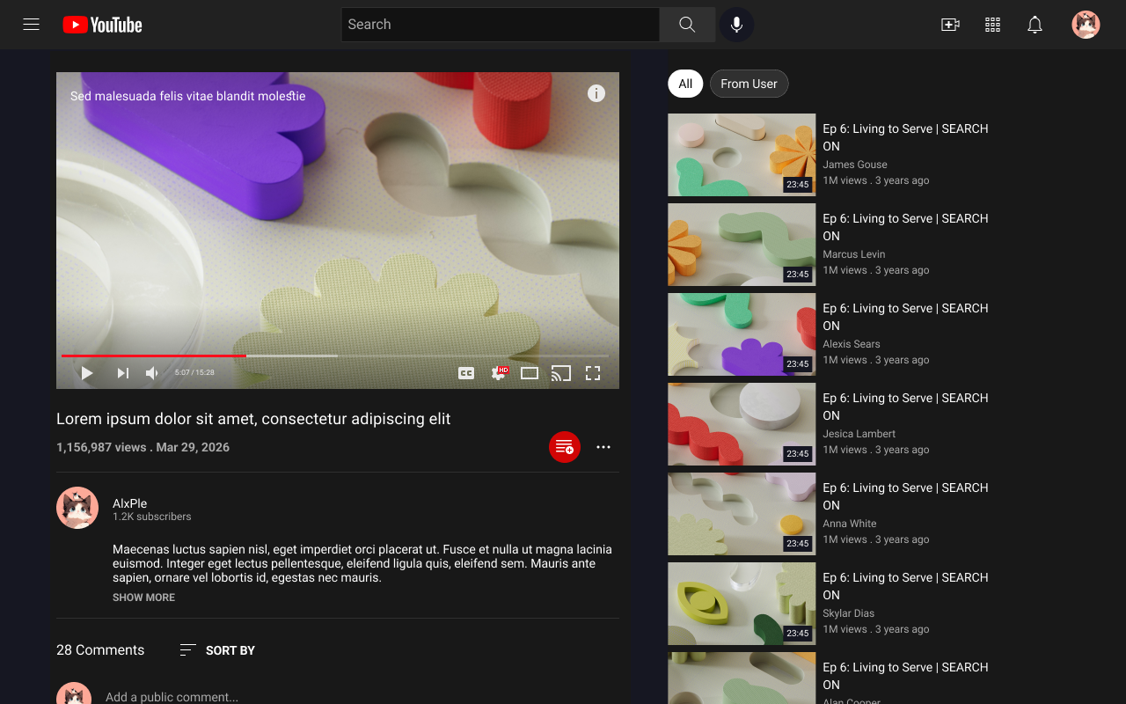Open more actions three-dot menu

click(x=603, y=447)
